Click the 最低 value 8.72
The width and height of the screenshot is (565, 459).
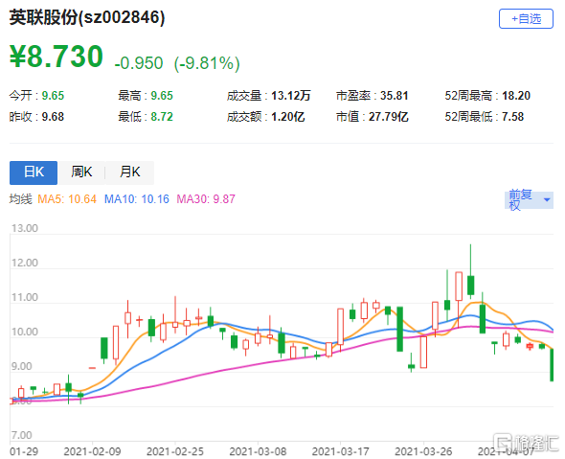click(162, 117)
